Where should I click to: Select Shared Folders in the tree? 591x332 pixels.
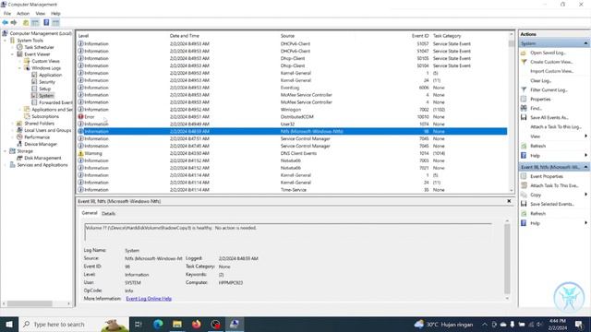(39, 124)
